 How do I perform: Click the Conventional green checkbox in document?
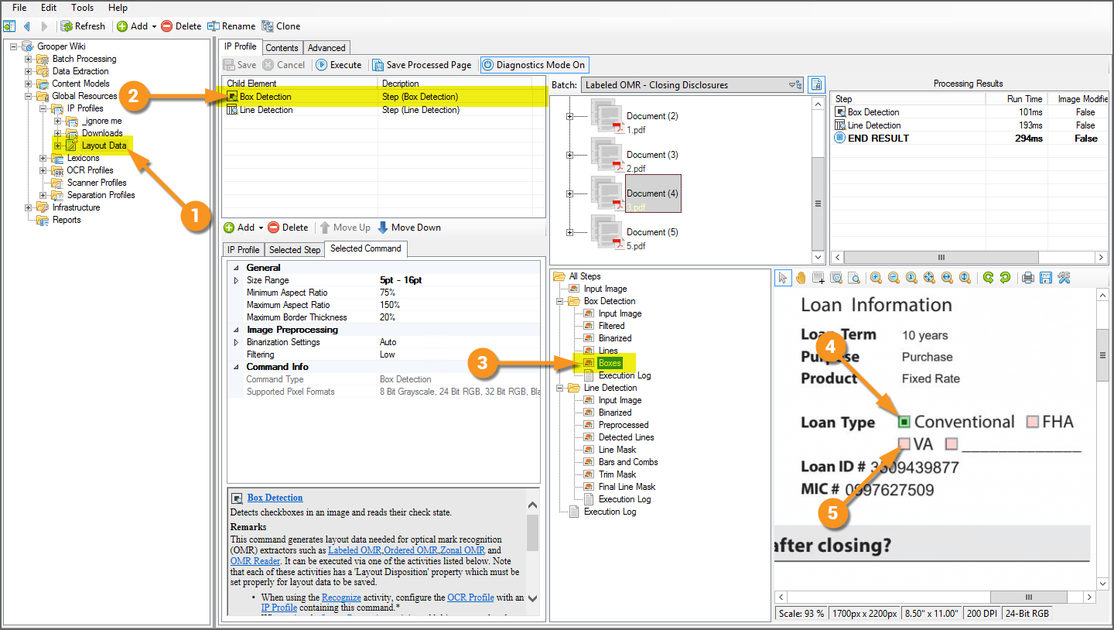point(904,422)
